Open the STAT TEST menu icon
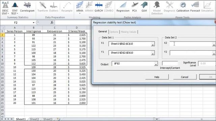Image resolution: width=216 pixels, height=121 pixels. click(x=15, y=8)
